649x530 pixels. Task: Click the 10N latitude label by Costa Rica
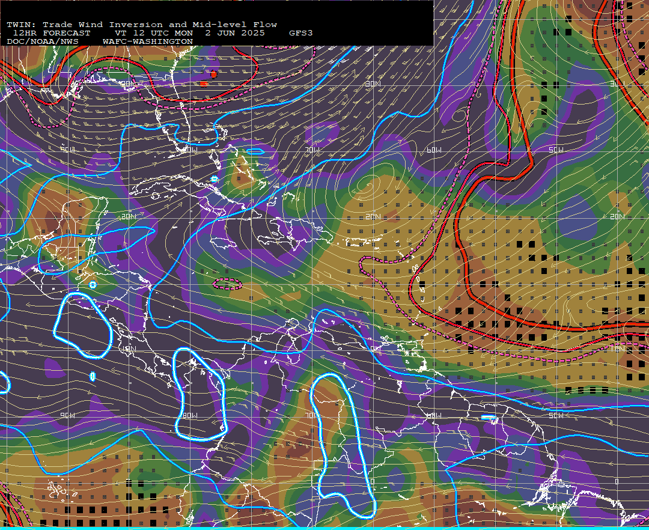tap(129, 349)
